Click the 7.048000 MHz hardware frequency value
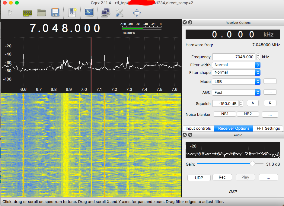This screenshot has height=206, width=284. tap(266, 45)
